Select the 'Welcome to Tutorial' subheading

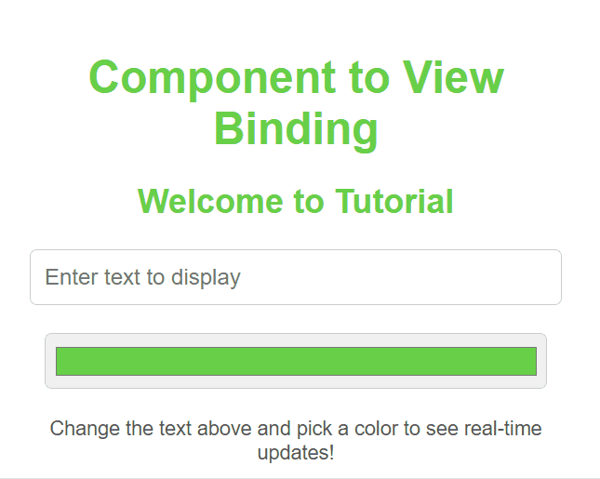click(x=296, y=201)
